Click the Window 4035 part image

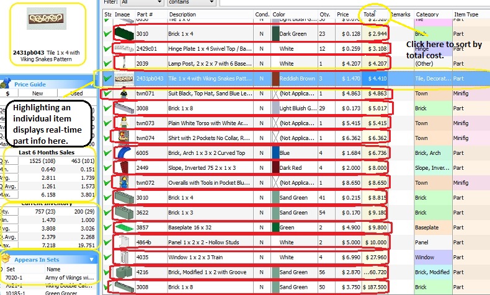coord(124,257)
